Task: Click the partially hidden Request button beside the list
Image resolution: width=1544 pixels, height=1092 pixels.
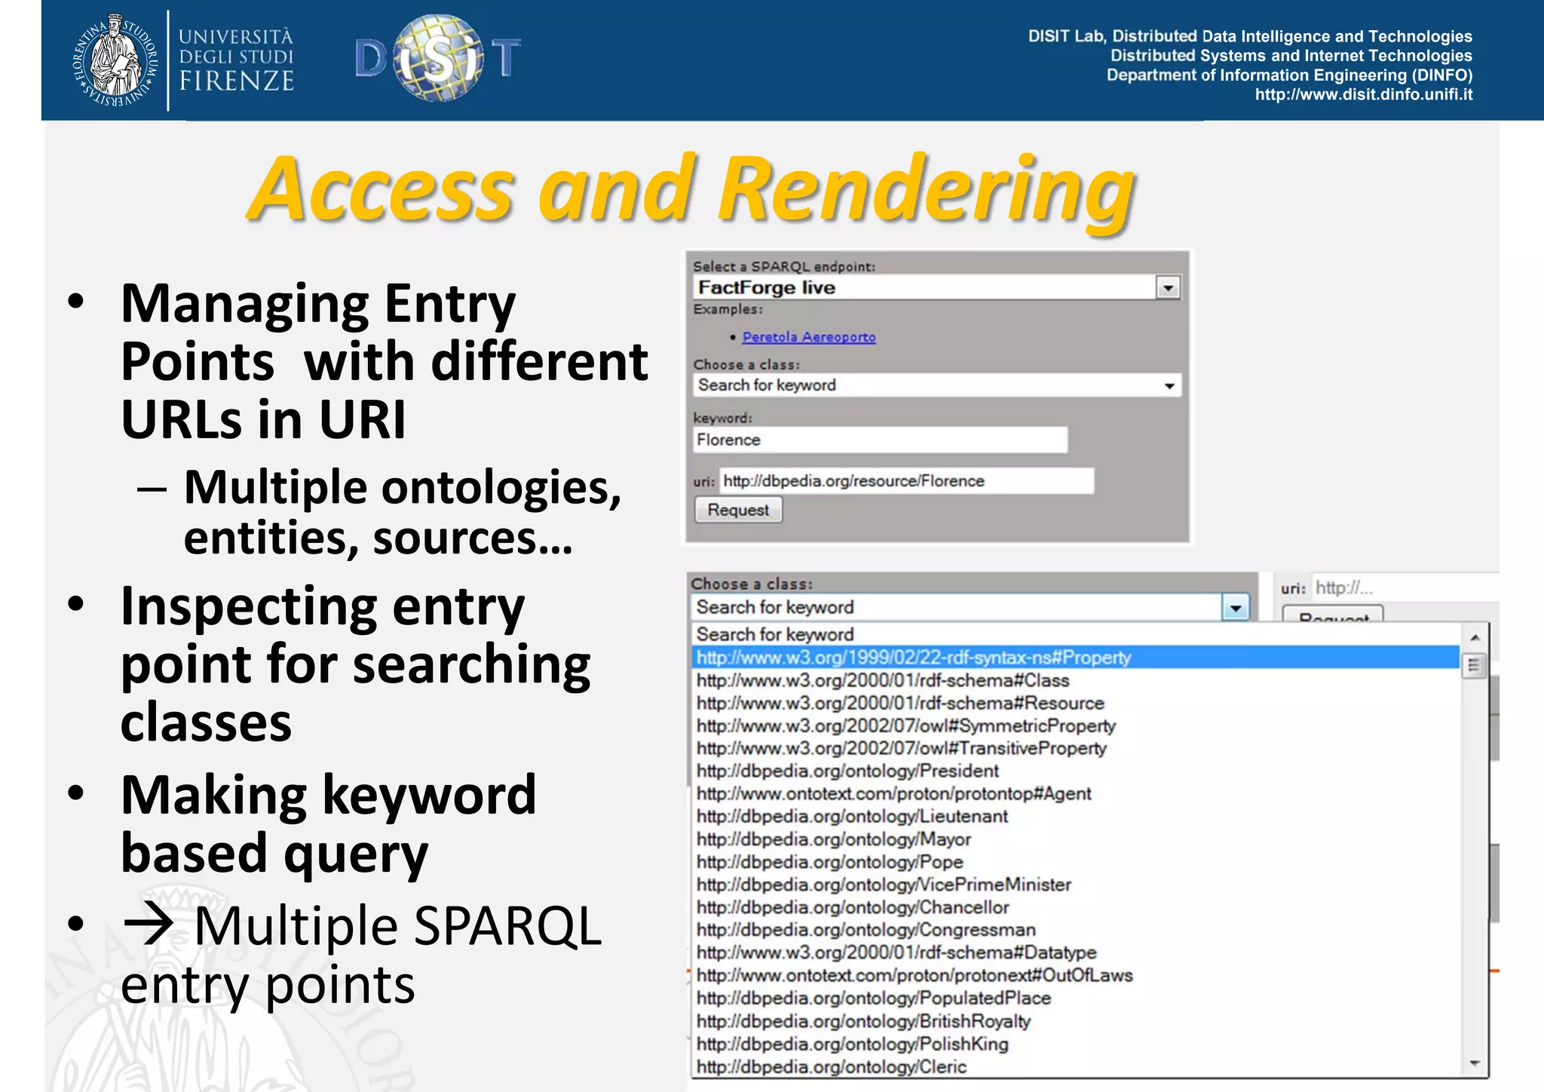Action: [1333, 614]
